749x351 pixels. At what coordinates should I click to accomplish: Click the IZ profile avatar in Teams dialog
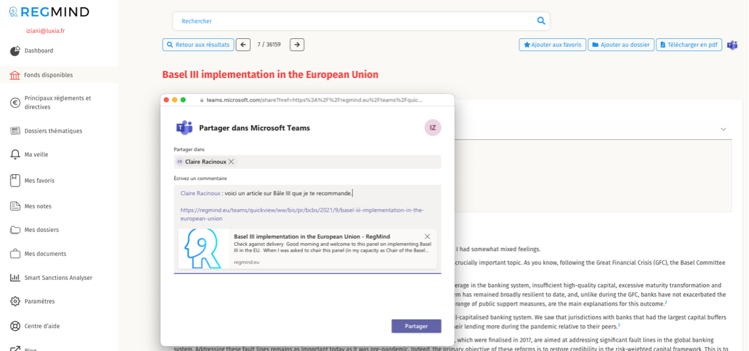pyautogui.click(x=432, y=128)
